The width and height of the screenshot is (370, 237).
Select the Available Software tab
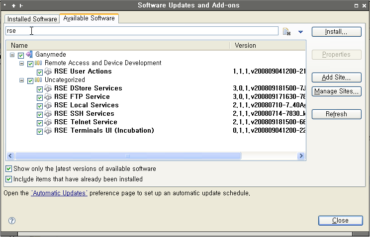tap(89, 18)
